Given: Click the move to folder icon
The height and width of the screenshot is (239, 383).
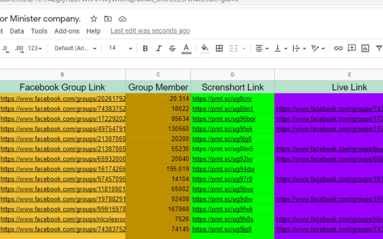Looking at the screenshot, I should 108,19.
